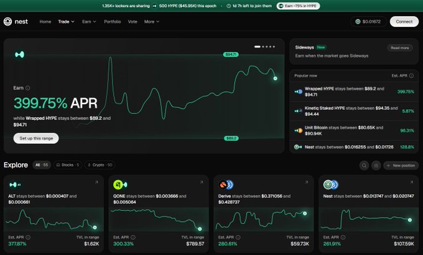Click Est. APR info icon on Derive card
This screenshot has width=423, height=255.
pos(238,237)
